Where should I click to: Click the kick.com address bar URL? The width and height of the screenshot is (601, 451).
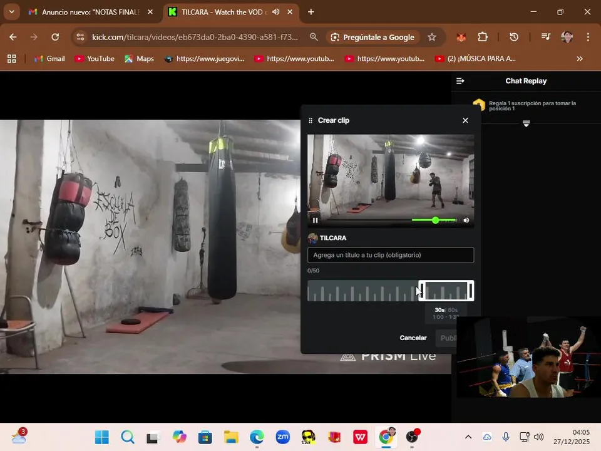coord(195,37)
